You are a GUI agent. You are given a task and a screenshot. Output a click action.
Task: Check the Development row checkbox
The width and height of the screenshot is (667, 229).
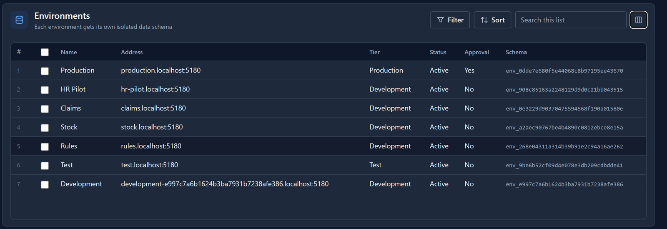tap(45, 184)
